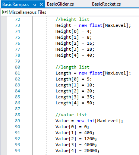Place cursor on Value[4] = 20000;
This screenshot has width=139, height=155.
click(x=78, y=151)
